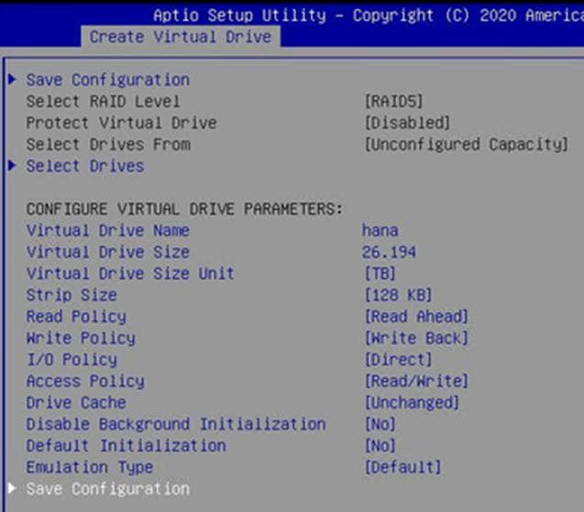Edit the virtual drive name hana
This screenshot has height=512, width=584.
point(380,230)
